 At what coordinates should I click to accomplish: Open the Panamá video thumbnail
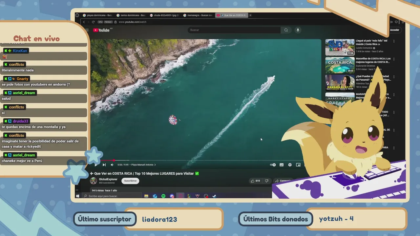[x=340, y=83]
